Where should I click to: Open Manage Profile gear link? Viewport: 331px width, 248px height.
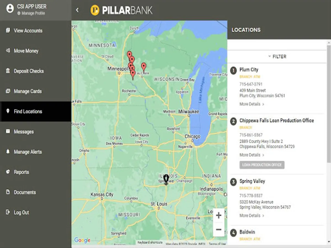point(31,13)
